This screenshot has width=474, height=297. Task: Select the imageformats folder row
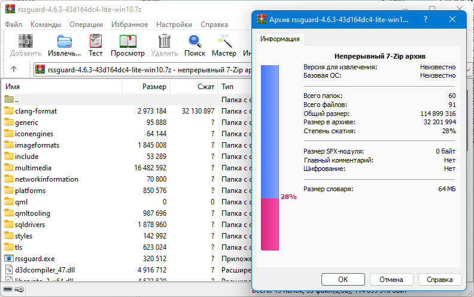(x=126, y=145)
